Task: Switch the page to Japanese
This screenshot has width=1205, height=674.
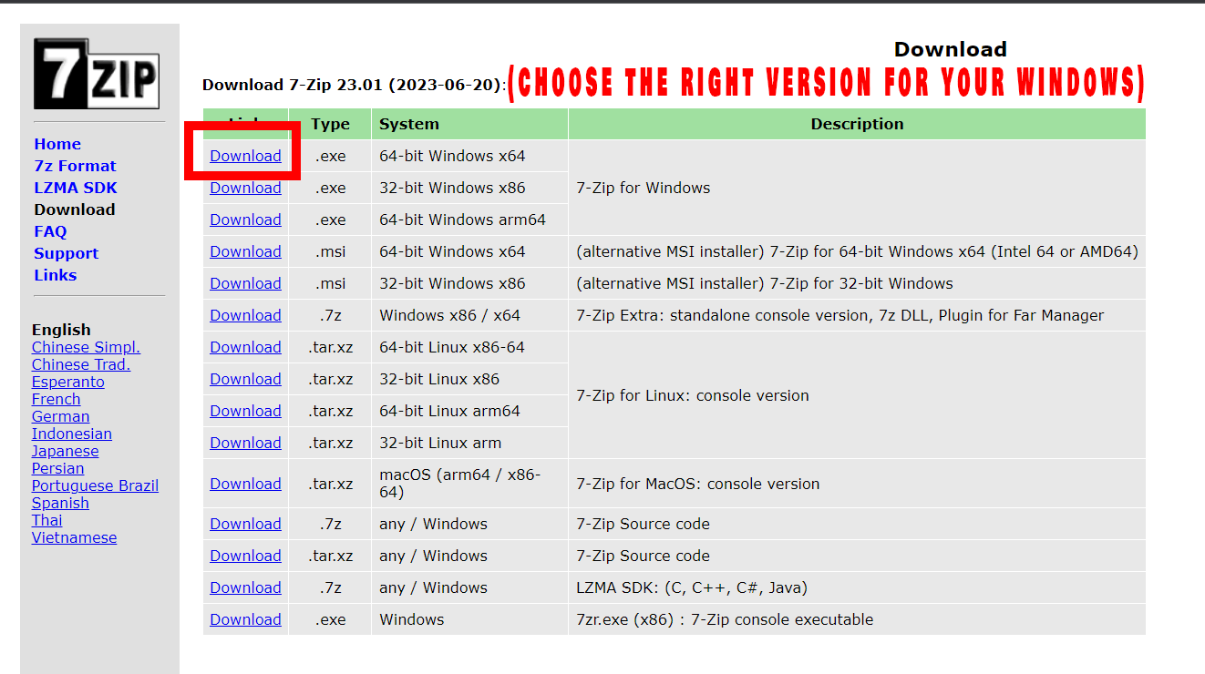Action: pyautogui.click(x=65, y=450)
